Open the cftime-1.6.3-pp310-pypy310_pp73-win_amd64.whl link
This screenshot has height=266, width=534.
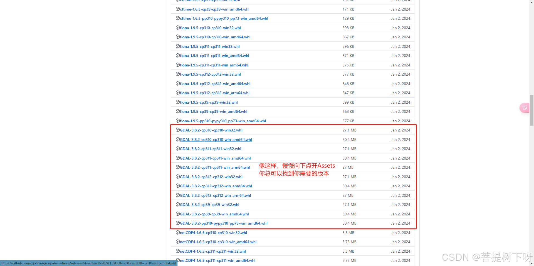[224, 18]
